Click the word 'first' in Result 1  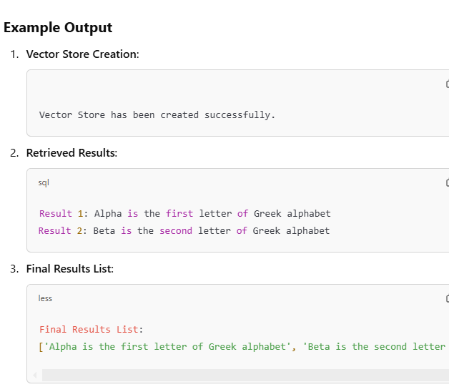point(179,213)
